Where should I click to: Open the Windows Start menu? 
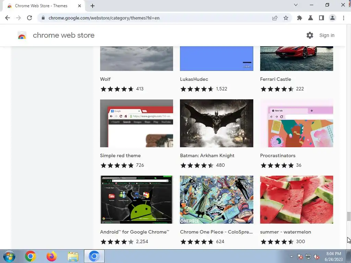[x=9, y=256]
